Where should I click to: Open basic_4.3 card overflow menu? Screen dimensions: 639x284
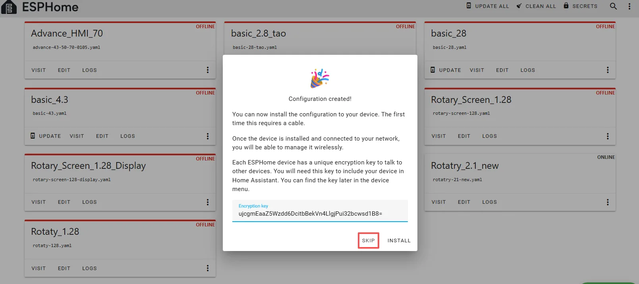[207, 136]
